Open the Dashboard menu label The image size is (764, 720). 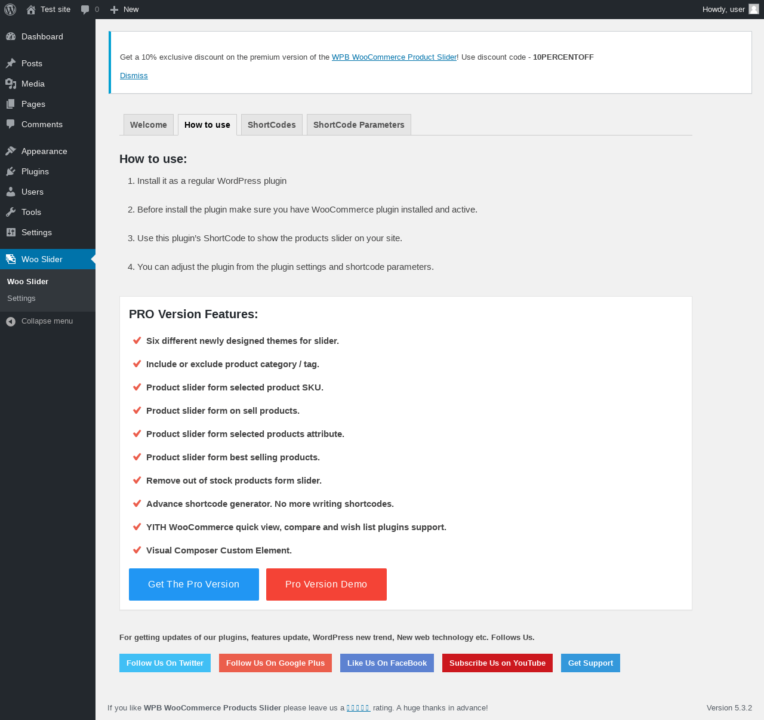click(42, 36)
